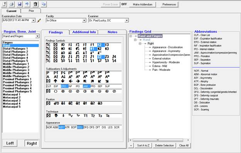The image size is (241, 153).
Task: Toggle the NOR normal appearance option
Action: 49,127
